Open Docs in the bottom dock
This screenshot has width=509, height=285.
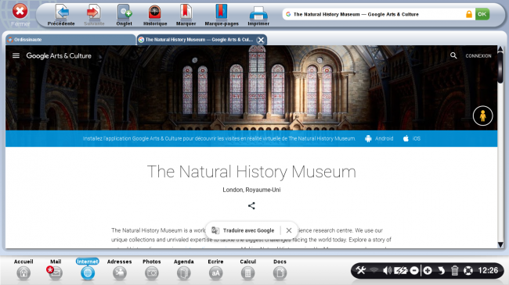point(280,269)
